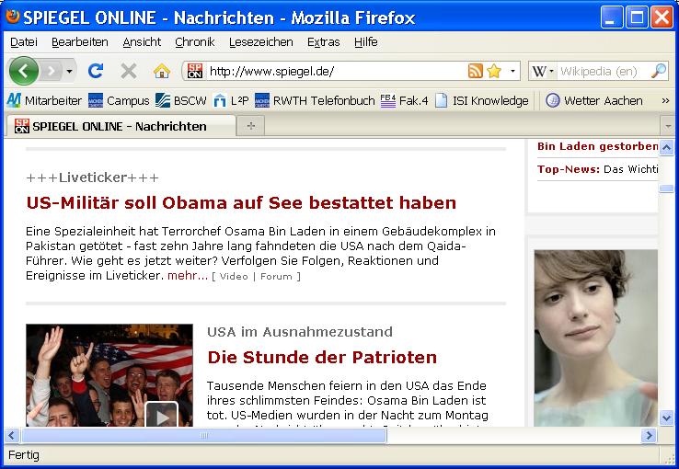The height and width of the screenshot is (469, 679).
Task: Open a new tab with plus button
Action: pyautogui.click(x=251, y=126)
